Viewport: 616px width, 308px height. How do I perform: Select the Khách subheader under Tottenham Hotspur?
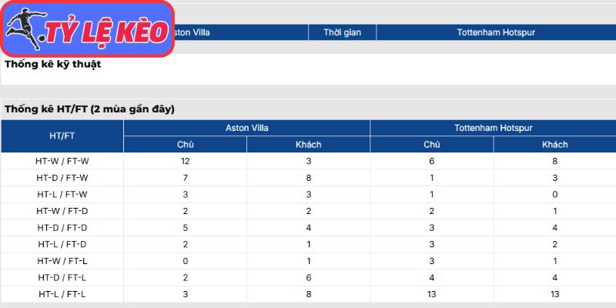554,145
